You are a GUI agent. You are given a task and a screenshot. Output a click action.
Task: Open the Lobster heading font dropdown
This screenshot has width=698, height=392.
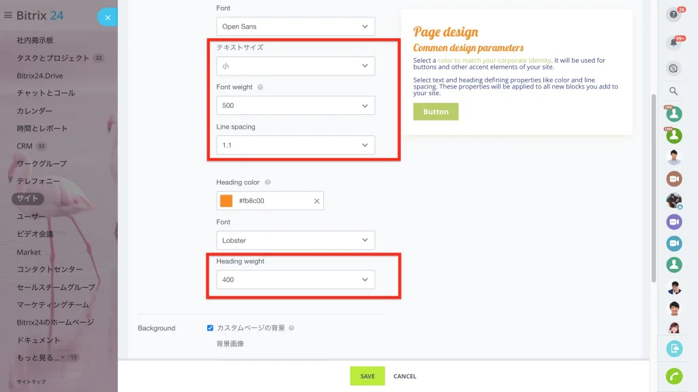296,240
